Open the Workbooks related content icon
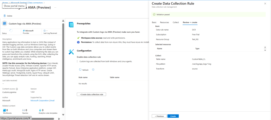This screenshot has height=120, width=271. click(x=4, y=110)
